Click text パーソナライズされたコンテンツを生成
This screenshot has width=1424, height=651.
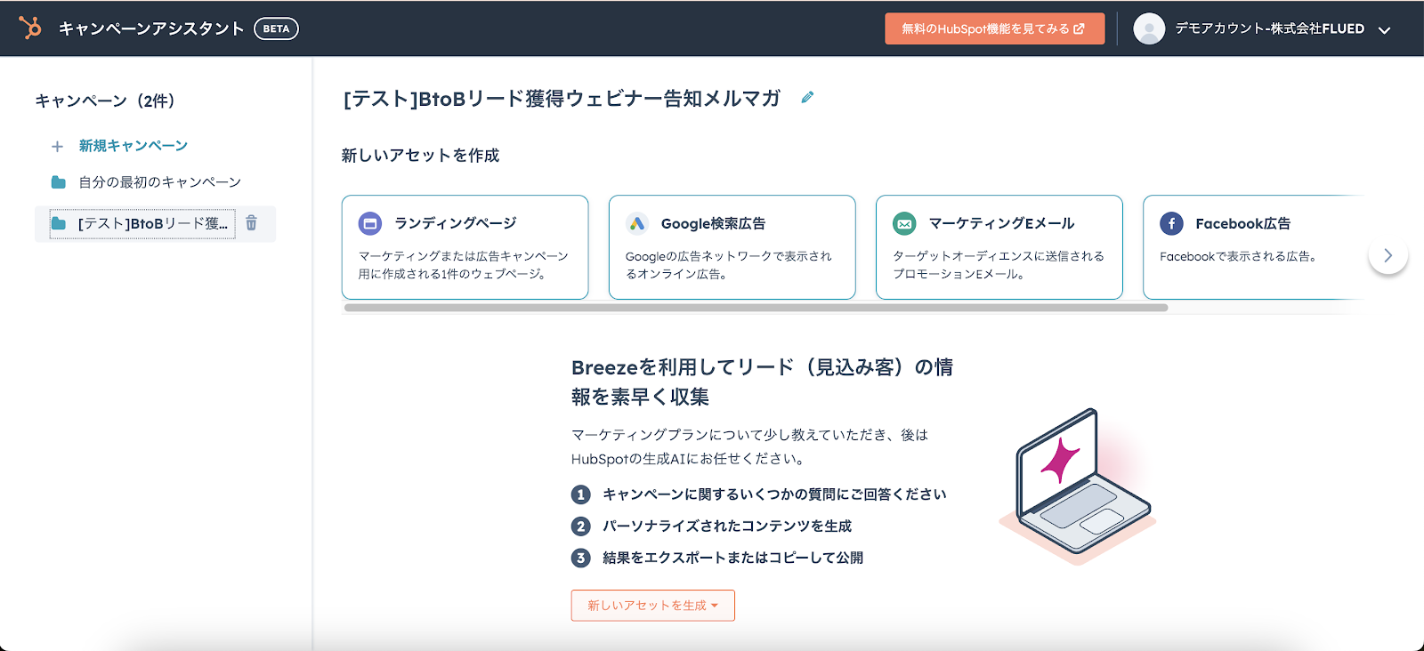click(727, 526)
